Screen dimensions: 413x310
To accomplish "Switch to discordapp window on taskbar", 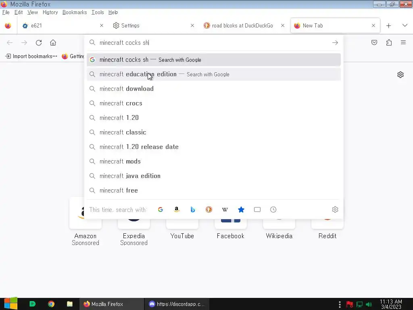I will click(177, 304).
